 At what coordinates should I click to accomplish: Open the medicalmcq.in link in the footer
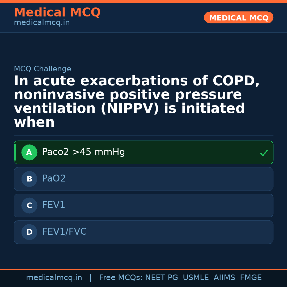(x=54, y=278)
